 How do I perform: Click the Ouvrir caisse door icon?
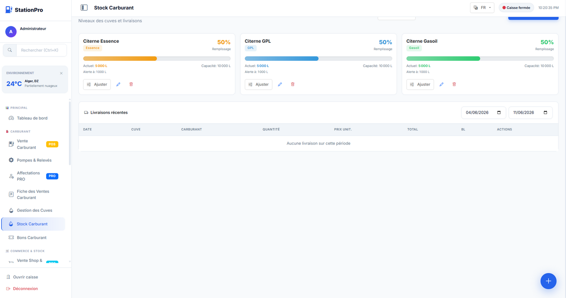click(8, 277)
